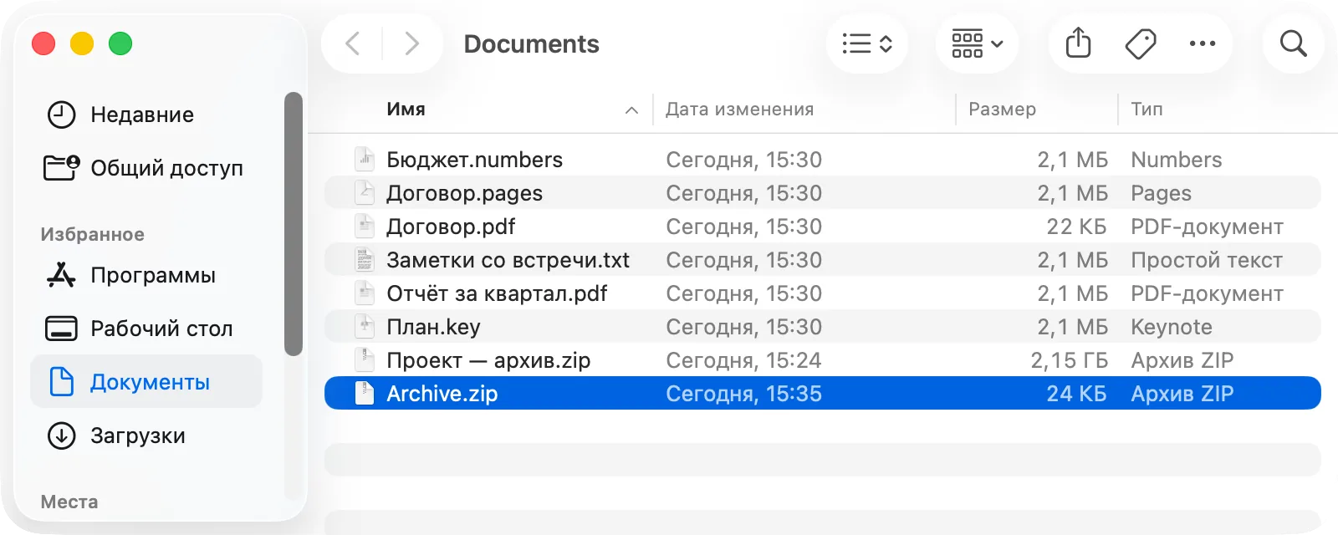The image size is (1338, 535).
Task: Sort by the Тип column header
Action: [x=1146, y=110]
